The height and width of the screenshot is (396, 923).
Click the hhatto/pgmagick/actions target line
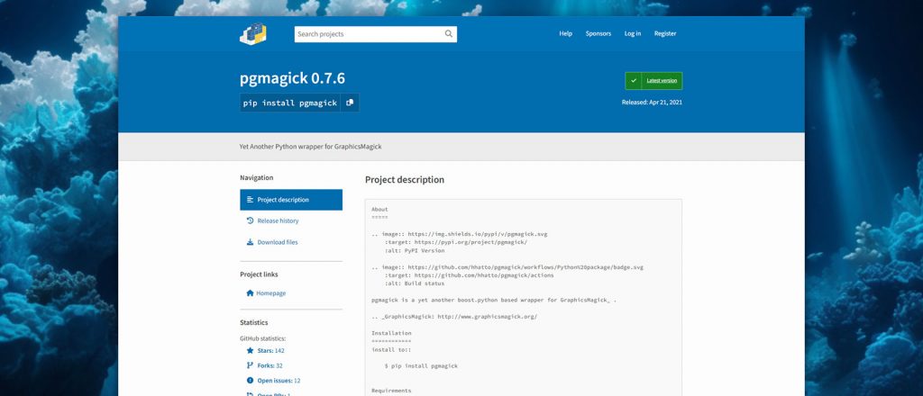(469, 275)
